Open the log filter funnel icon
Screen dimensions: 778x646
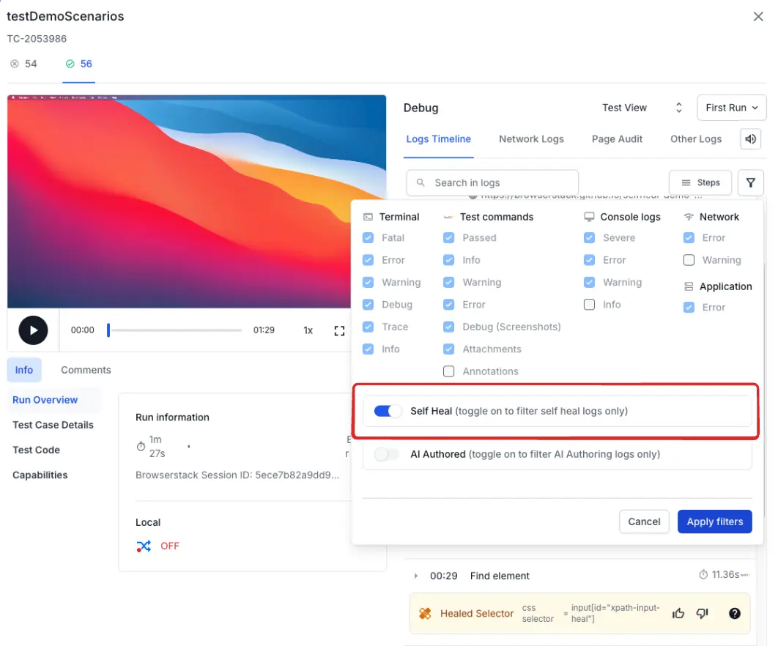coord(751,183)
